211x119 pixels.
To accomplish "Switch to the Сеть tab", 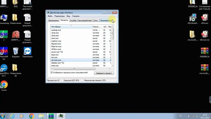I will (x=96, y=20).
